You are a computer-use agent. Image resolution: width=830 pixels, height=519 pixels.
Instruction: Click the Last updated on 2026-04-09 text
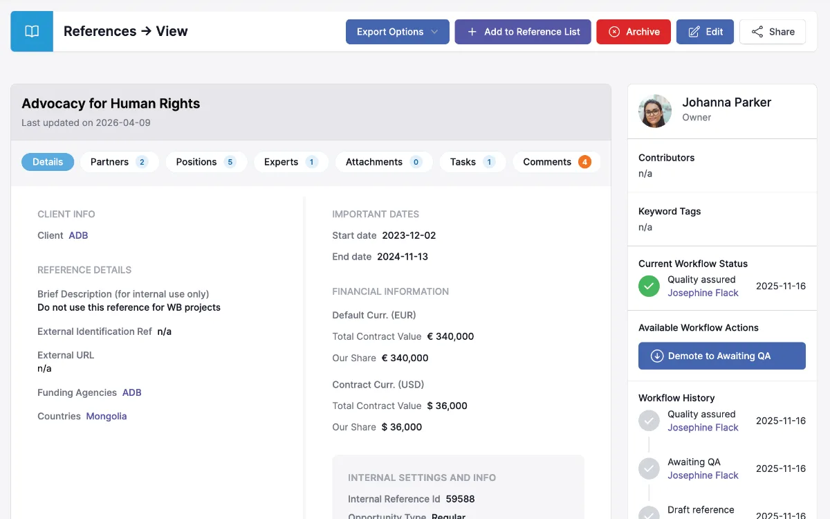[x=86, y=122]
